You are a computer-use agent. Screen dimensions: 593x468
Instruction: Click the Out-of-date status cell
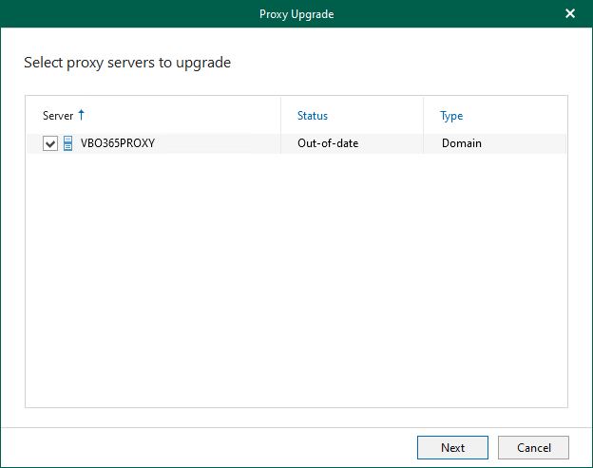click(x=328, y=143)
